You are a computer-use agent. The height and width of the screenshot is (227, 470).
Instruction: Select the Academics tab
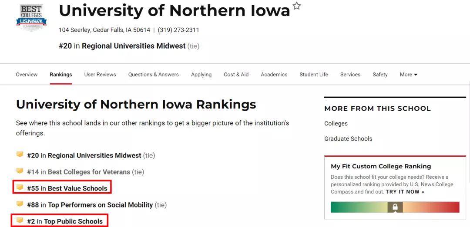tap(274, 75)
